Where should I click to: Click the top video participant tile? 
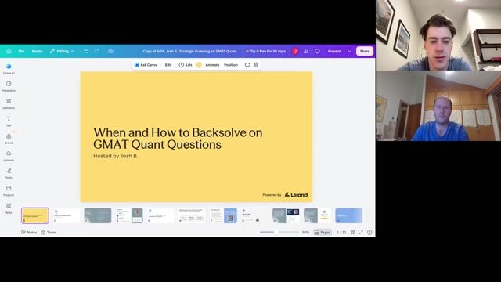point(438,35)
